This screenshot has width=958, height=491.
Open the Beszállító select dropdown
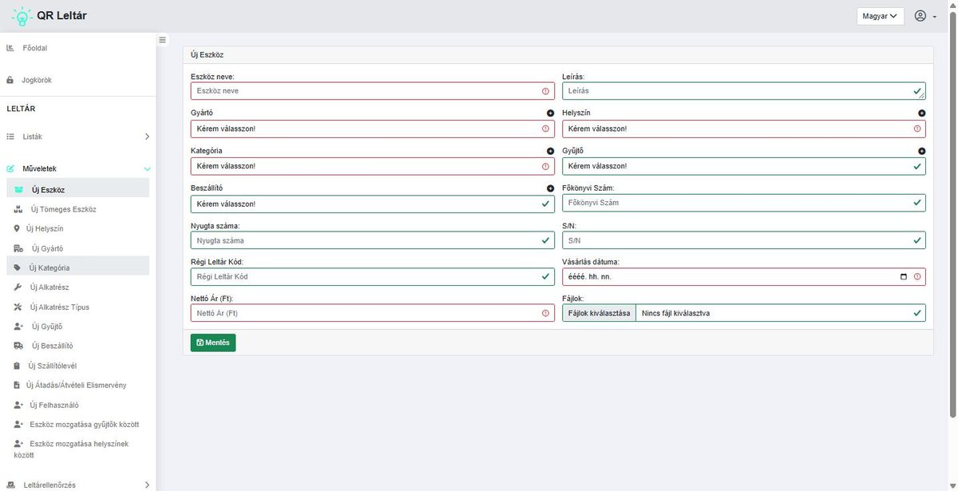[372, 204]
